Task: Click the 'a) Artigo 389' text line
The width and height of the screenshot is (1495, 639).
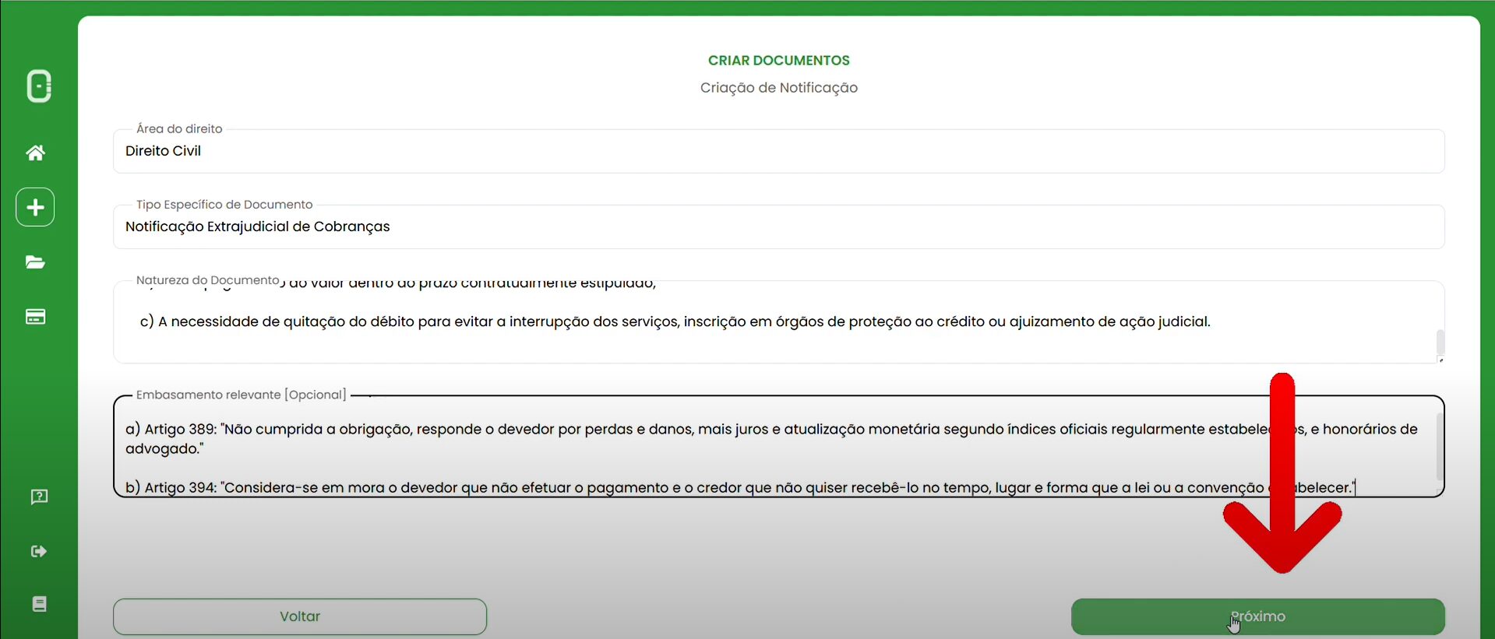Action: point(771,438)
